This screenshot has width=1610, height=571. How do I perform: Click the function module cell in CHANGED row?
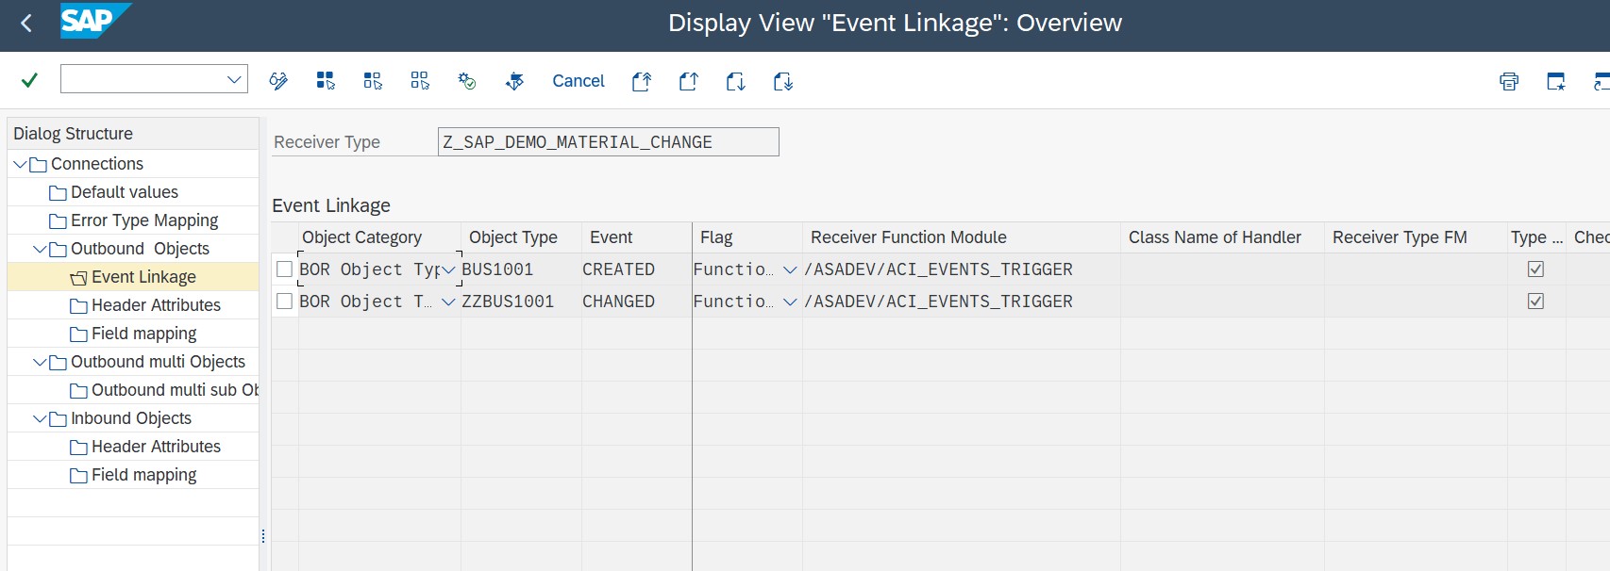tap(961, 302)
